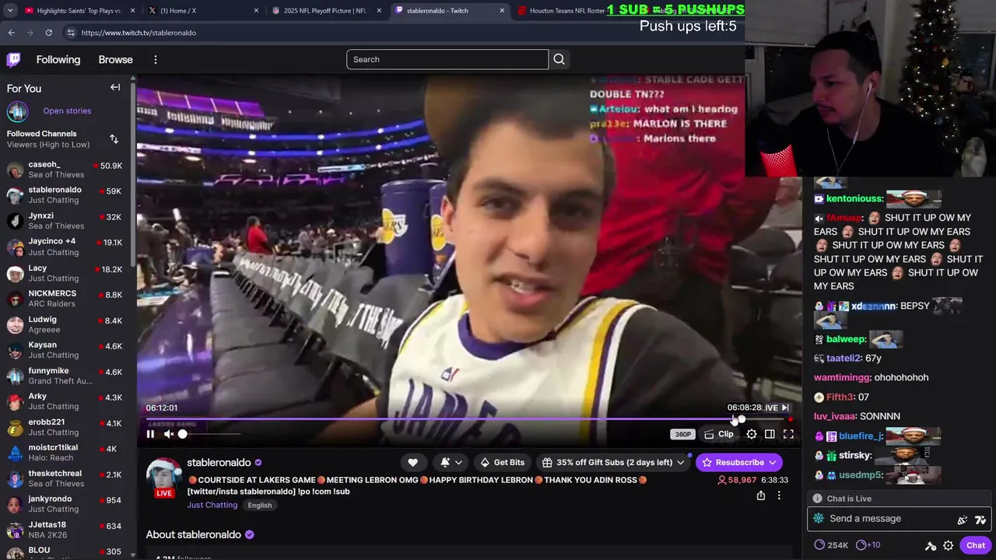Open erobb221 channel in sidebar
Image resolution: width=996 pixels, height=560 pixels.
tap(67, 426)
